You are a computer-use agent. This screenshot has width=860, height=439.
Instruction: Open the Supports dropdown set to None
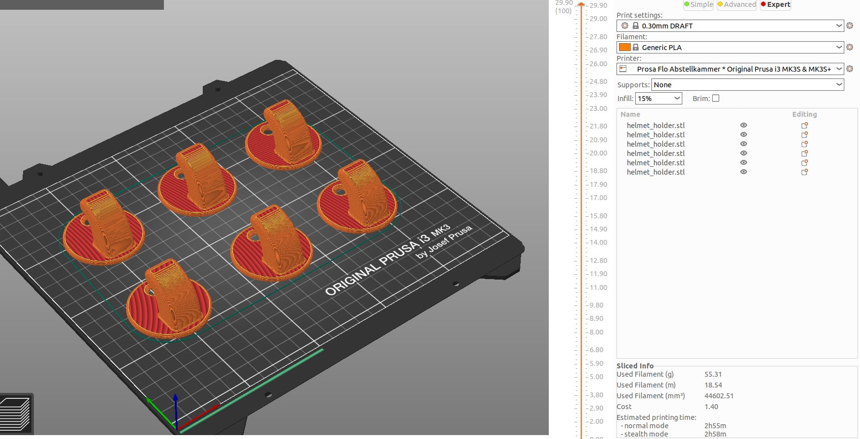(748, 85)
